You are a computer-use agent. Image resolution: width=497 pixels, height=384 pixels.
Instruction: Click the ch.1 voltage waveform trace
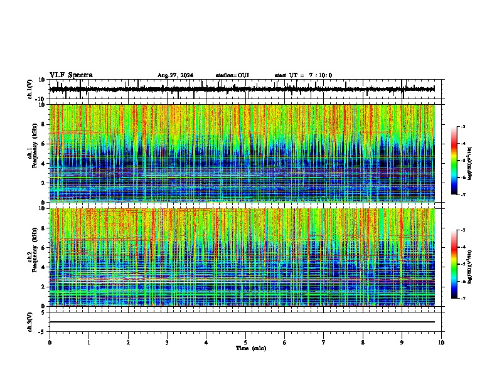242,89
